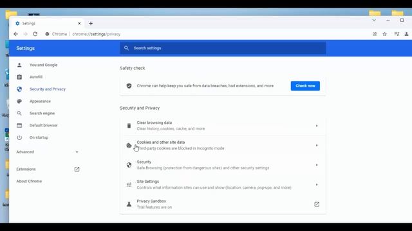
Task: Click the Safety check heading
Action: tap(133, 68)
